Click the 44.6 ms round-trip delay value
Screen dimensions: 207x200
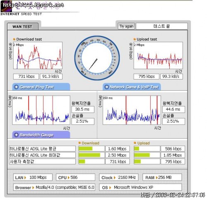[173, 109]
